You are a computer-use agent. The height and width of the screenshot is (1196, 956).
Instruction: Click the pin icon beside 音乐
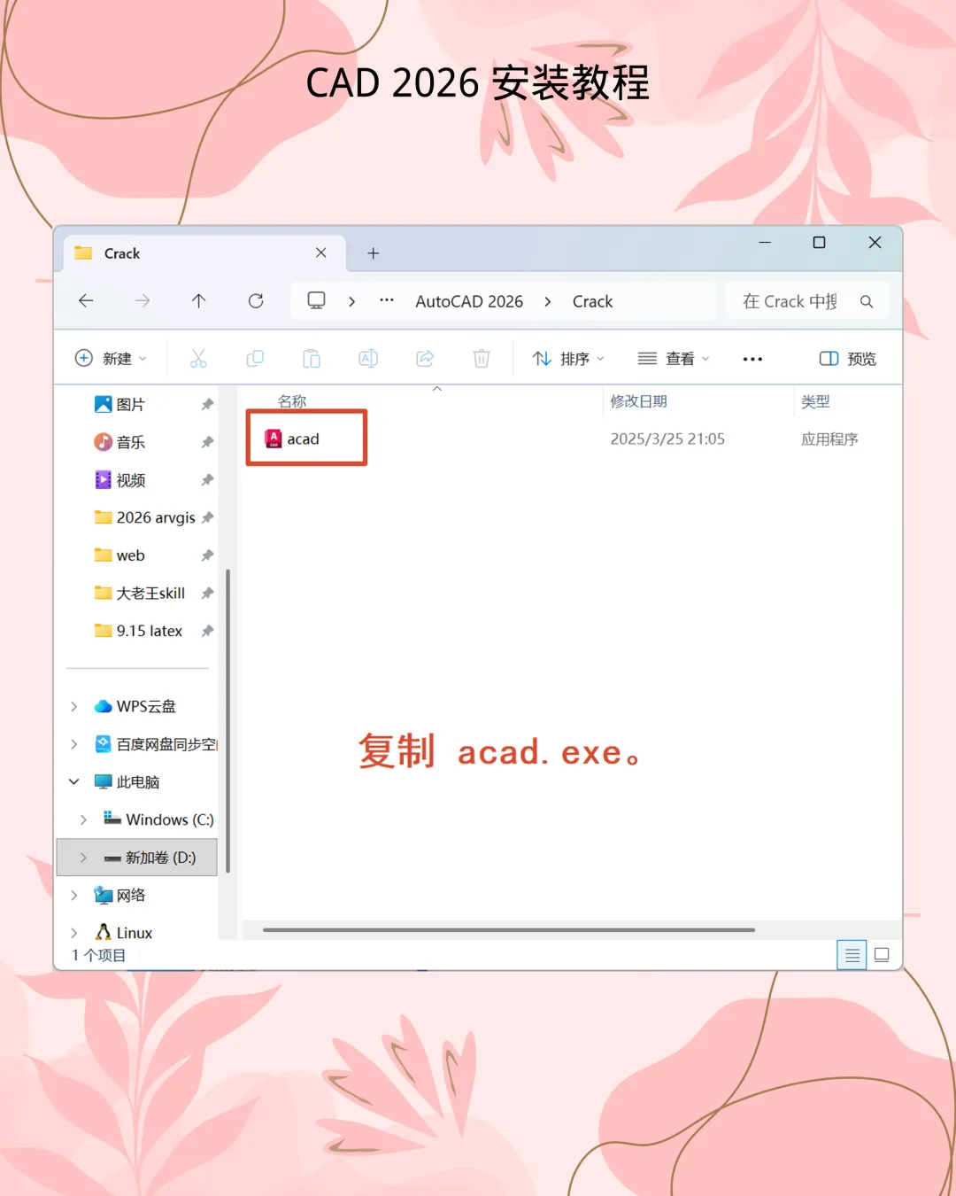[207, 442]
